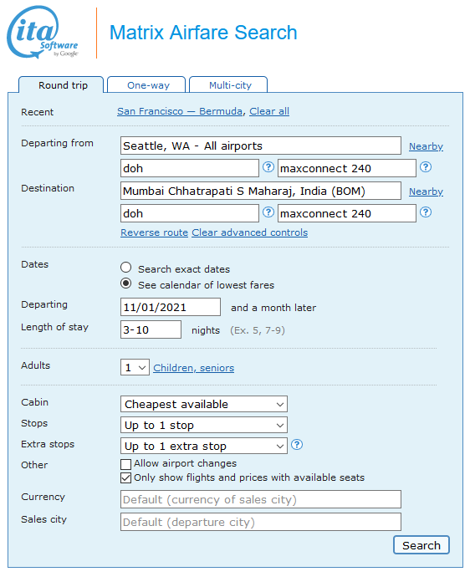The width and height of the screenshot is (470, 582).
Task: Open help icon beside destination 'maxconnect 240' field
Action: tap(426, 212)
